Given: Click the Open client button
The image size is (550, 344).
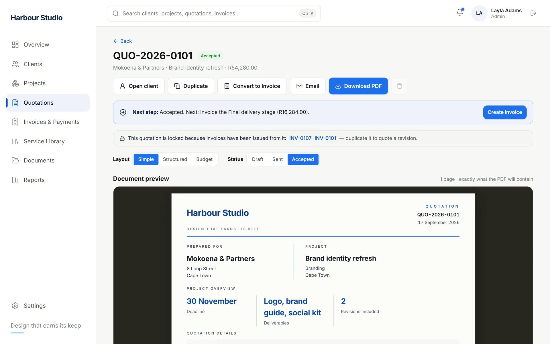Looking at the screenshot, I should [x=139, y=86].
